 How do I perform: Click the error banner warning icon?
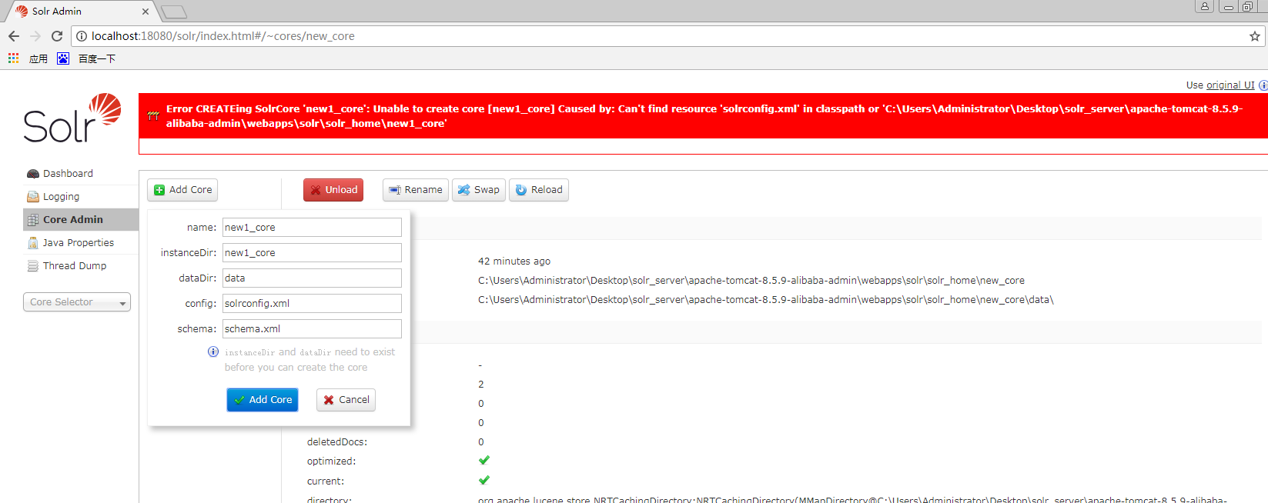coord(153,116)
